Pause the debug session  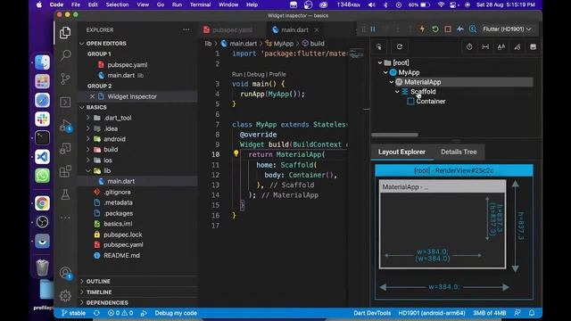(x=373, y=29)
